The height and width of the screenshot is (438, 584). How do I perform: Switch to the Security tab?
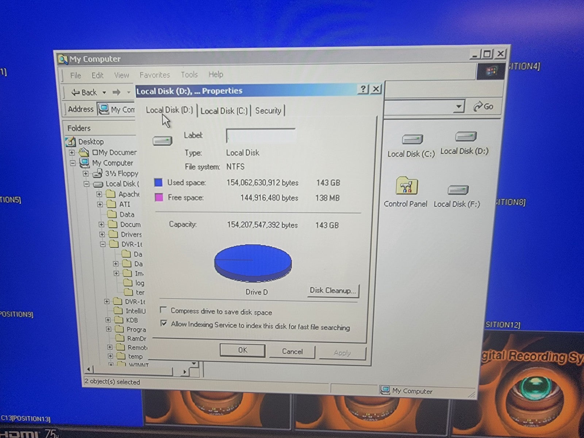tap(268, 111)
